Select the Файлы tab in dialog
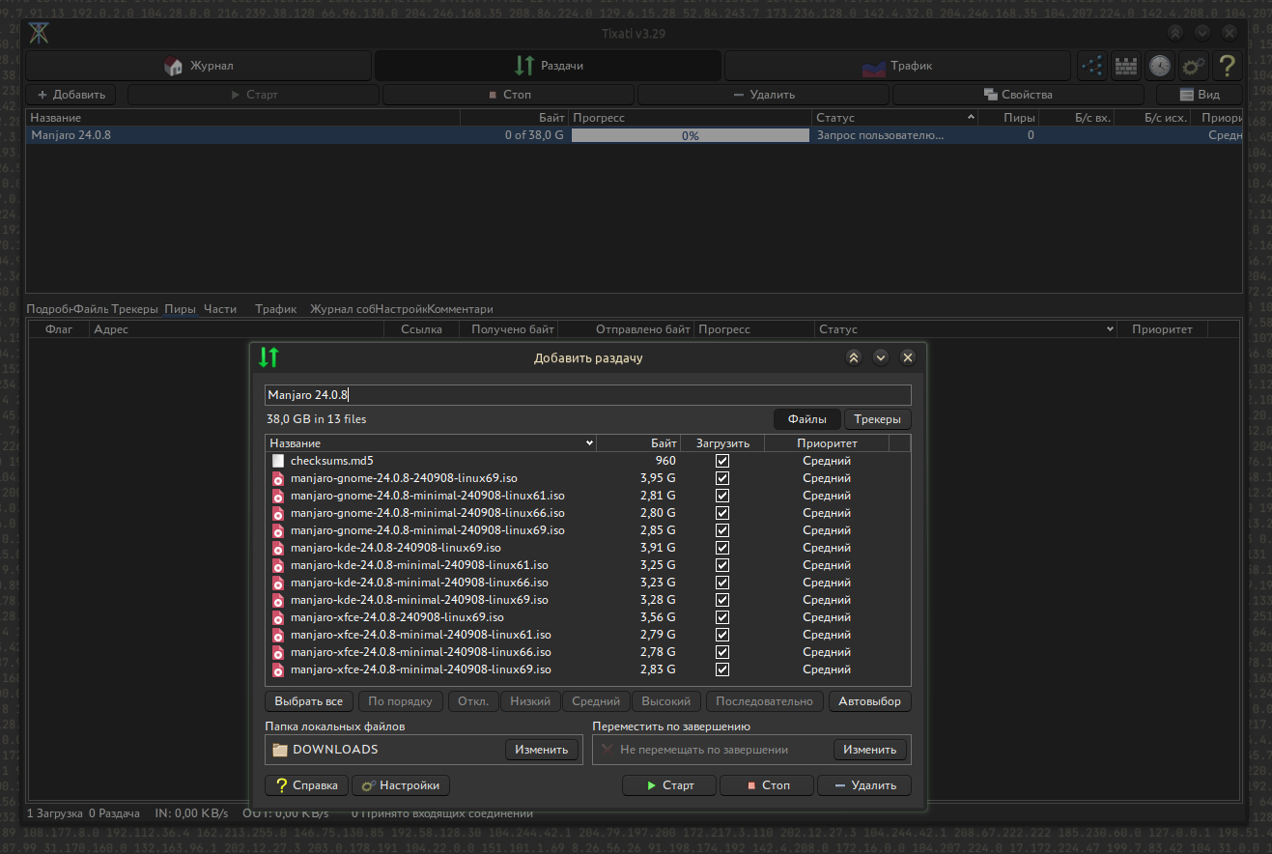1272x854 pixels. 807,419
